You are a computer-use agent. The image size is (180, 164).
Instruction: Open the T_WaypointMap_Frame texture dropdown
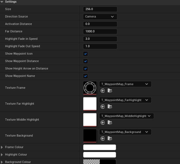point(125,84)
